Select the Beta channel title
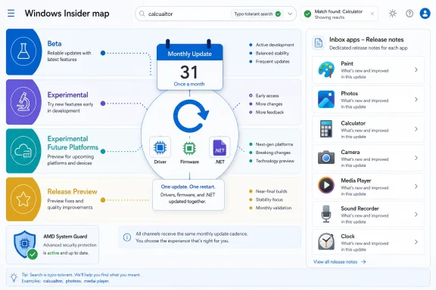Viewport: 436px width, 290px height. pos(54,44)
